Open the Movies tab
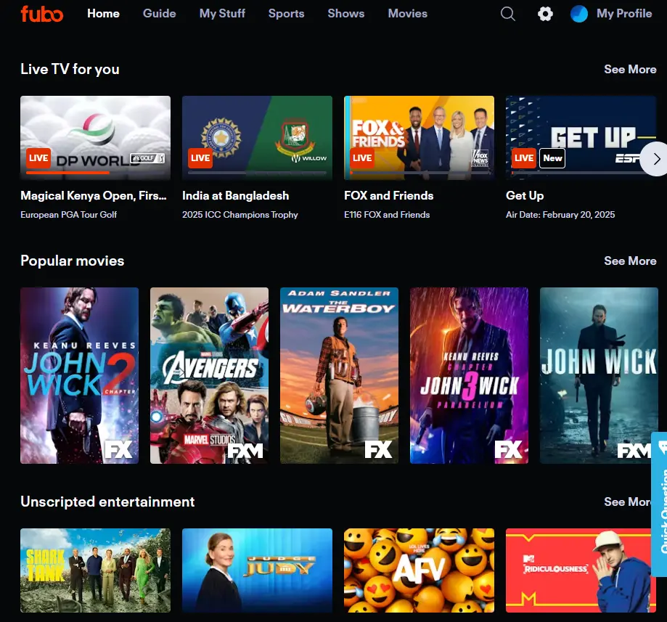667x622 pixels. (x=407, y=14)
